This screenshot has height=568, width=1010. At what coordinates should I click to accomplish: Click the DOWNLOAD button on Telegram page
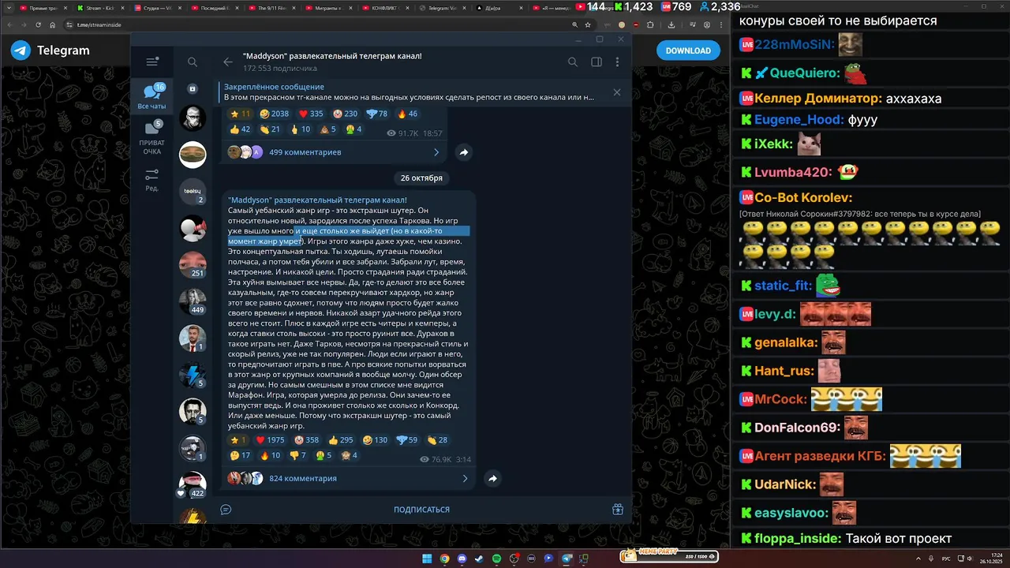(x=688, y=50)
